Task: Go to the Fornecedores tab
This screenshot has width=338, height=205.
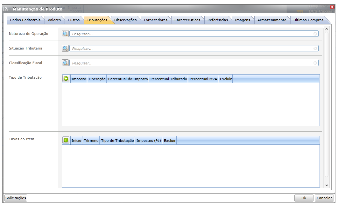Action: point(156,20)
